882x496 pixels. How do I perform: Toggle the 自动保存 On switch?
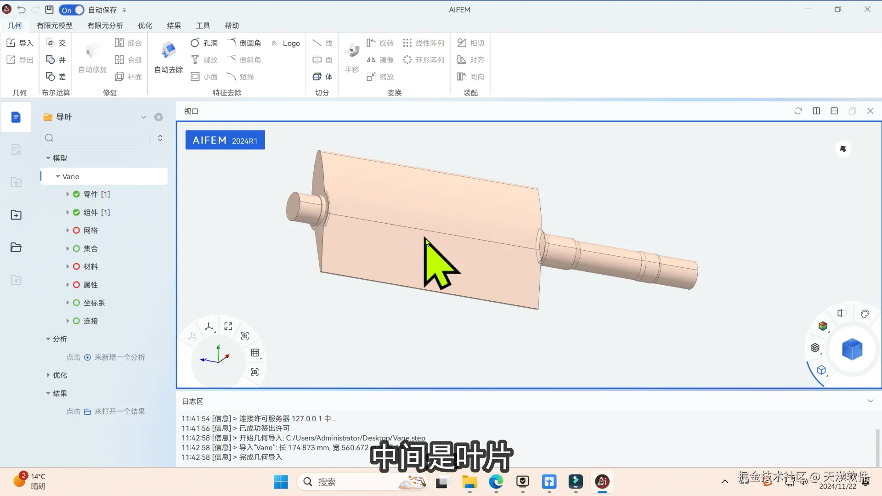pos(72,10)
